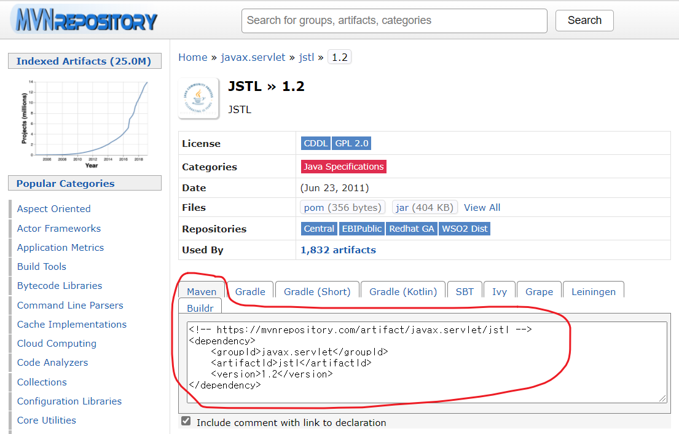Screen dimensions: 679x434
Task: Switch to the Buildr tab
Action: click(x=200, y=307)
